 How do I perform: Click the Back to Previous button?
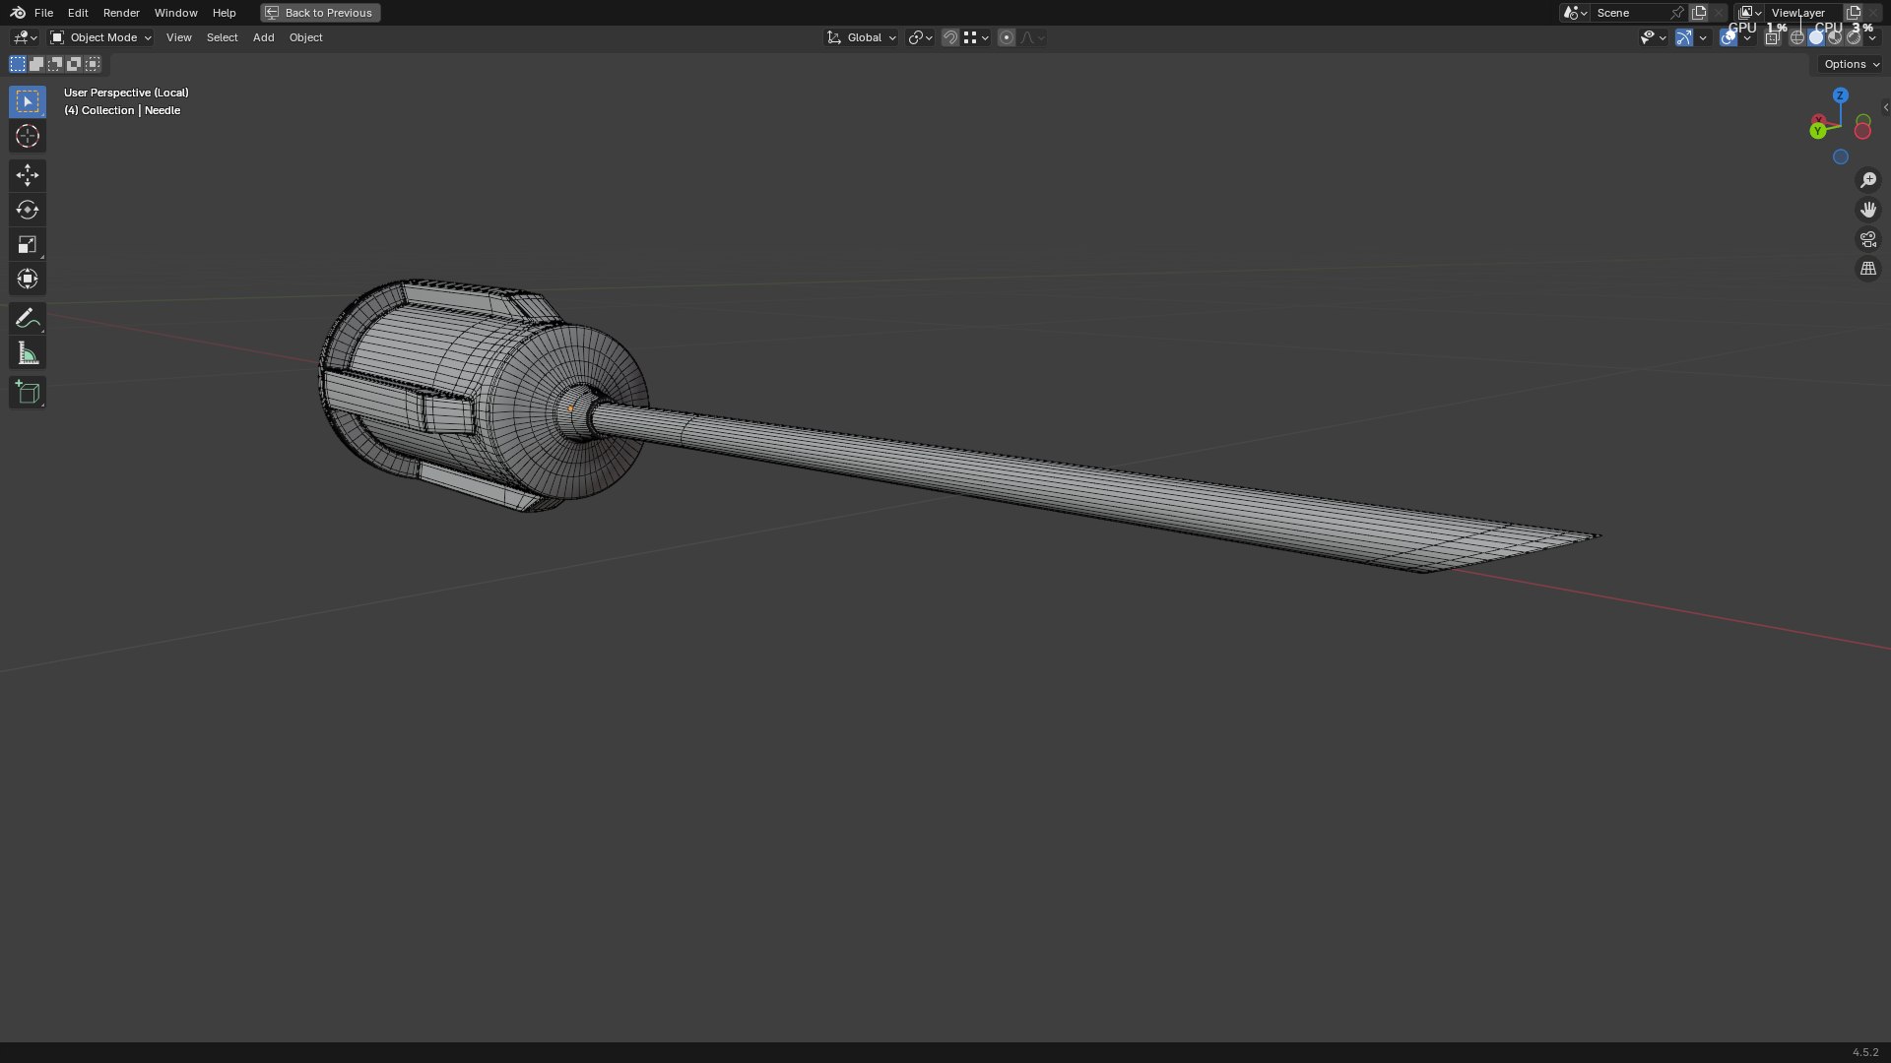click(320, 13)
